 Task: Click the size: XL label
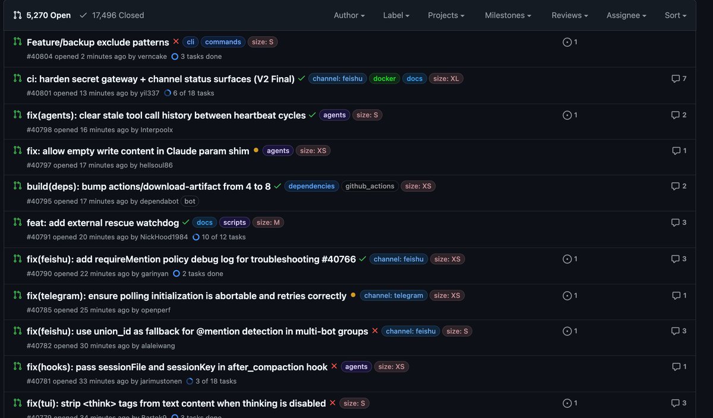click(446, 79)
